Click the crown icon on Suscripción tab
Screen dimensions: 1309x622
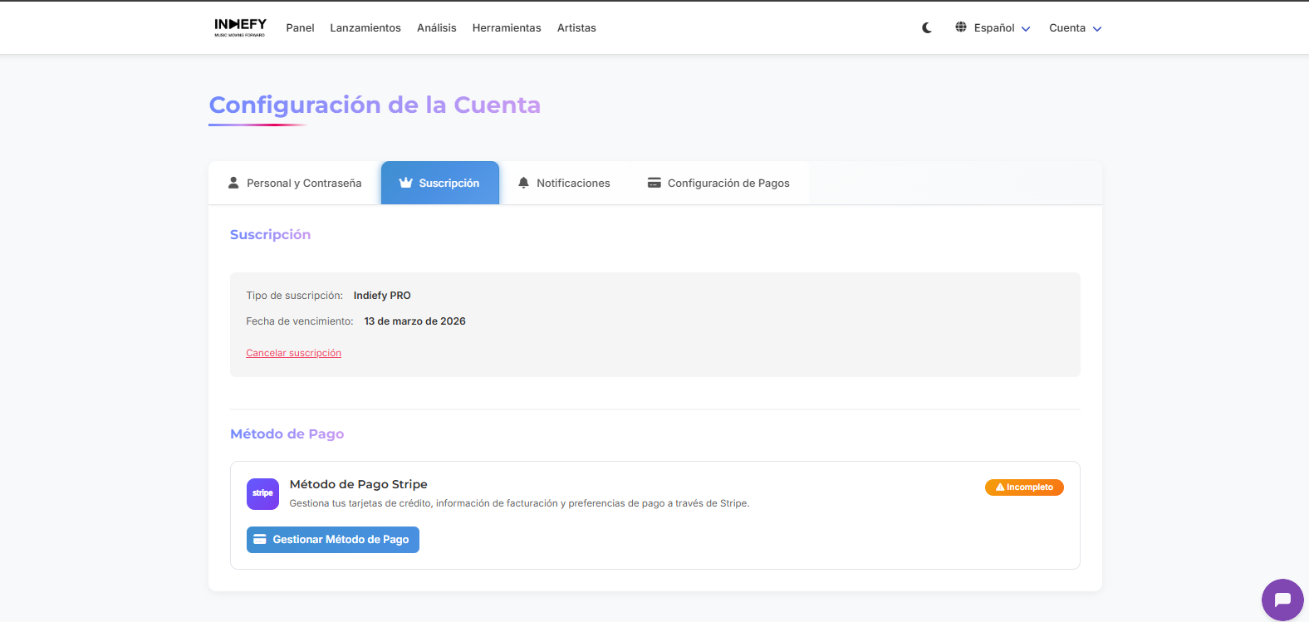(x=406, y=183)
